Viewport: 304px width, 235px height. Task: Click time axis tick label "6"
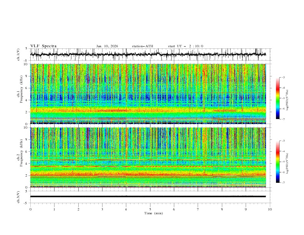[174, 209]
